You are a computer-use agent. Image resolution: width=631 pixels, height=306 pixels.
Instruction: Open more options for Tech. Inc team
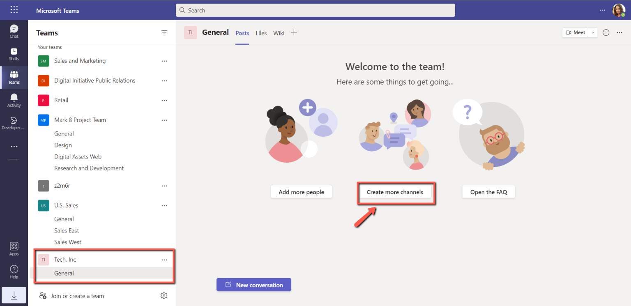164,260
